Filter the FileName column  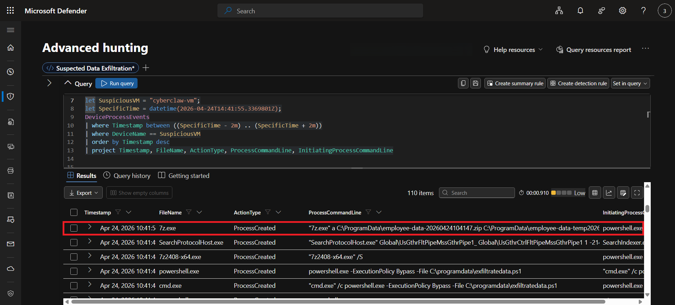(189, 212)
